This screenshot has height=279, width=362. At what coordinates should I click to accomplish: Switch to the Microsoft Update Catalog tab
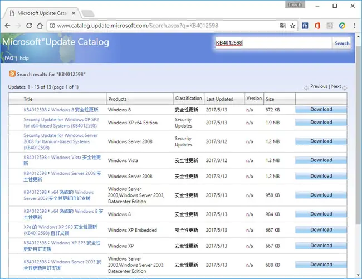(x=42, y=13)
